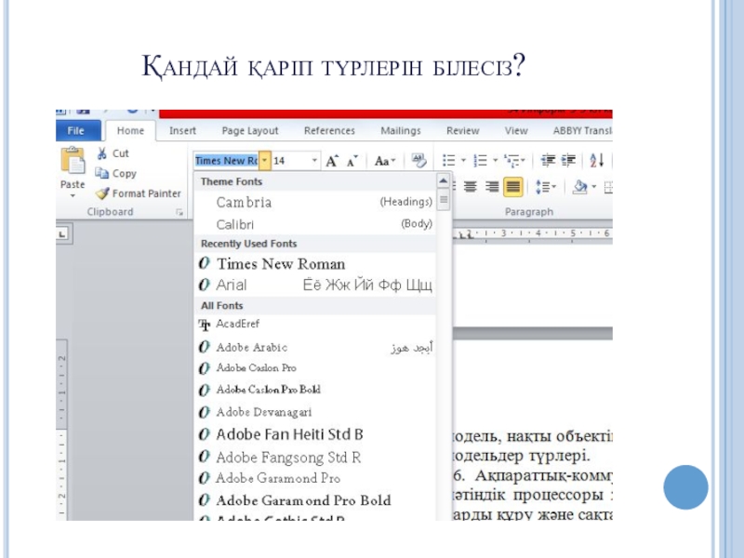Viewport: 744px width, 558px height.
Task: Select Calibri body font
Action: tap(315, 224)
